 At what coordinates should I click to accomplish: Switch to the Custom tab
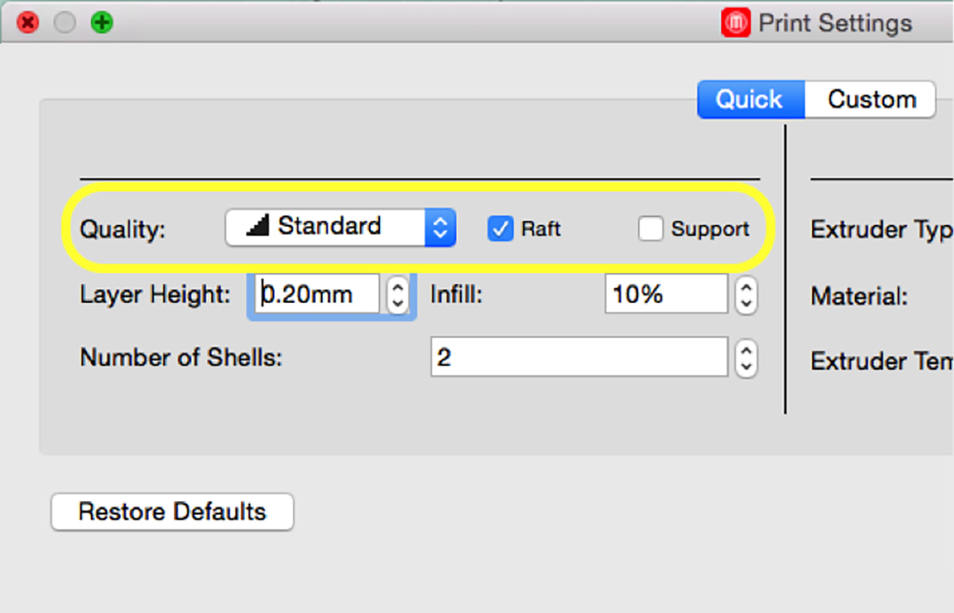click(871, 99)
